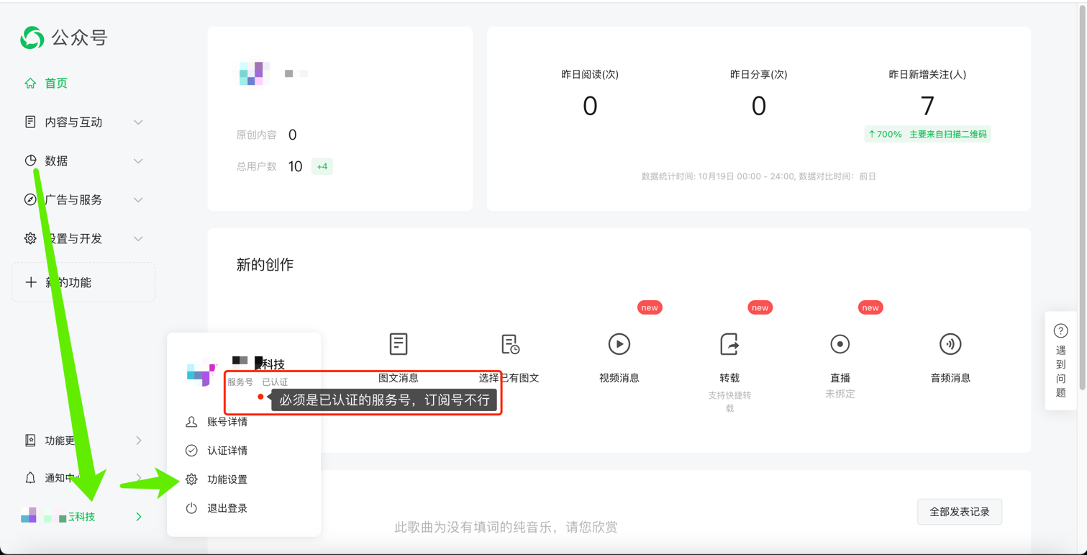Expand the 数据 sidebar section

pyautogui.click(x=138, y=161)
